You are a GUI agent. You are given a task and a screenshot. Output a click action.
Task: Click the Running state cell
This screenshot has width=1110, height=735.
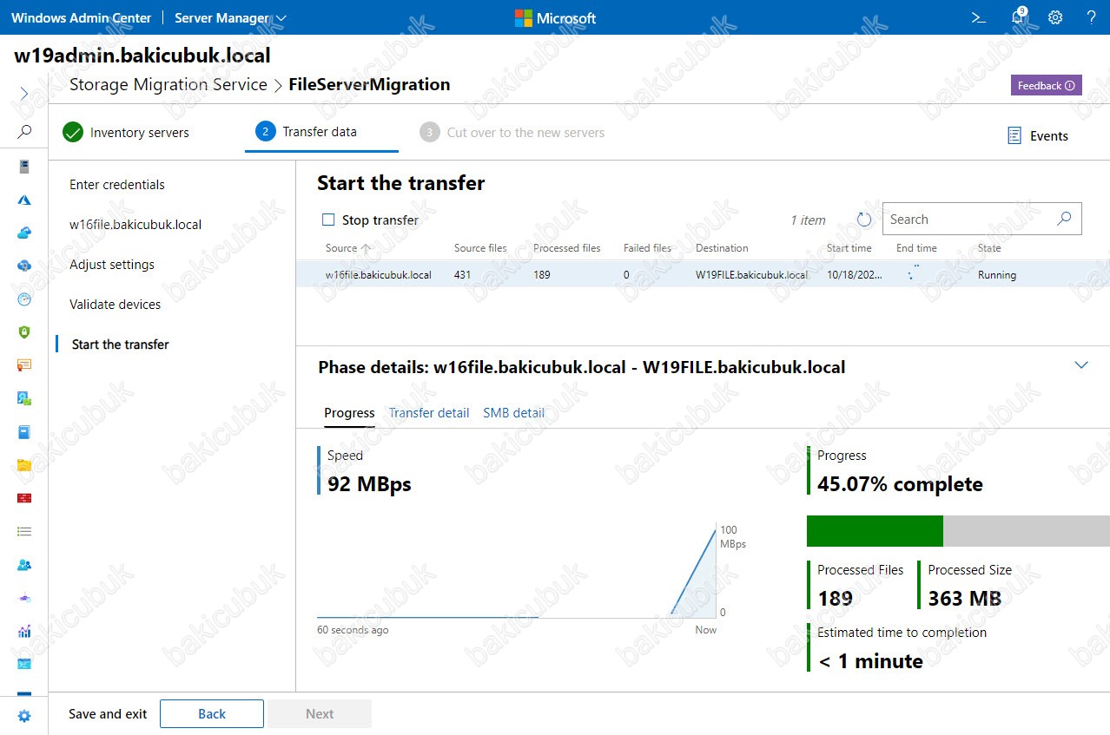tap(996, 274)
